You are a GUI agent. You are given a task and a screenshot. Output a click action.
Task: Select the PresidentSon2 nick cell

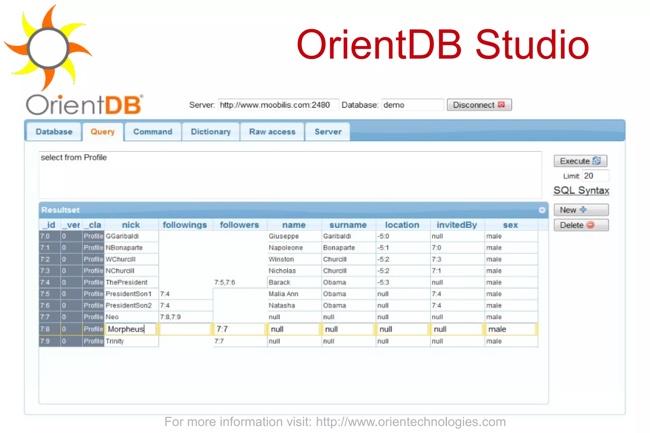[x=131, y=305]
